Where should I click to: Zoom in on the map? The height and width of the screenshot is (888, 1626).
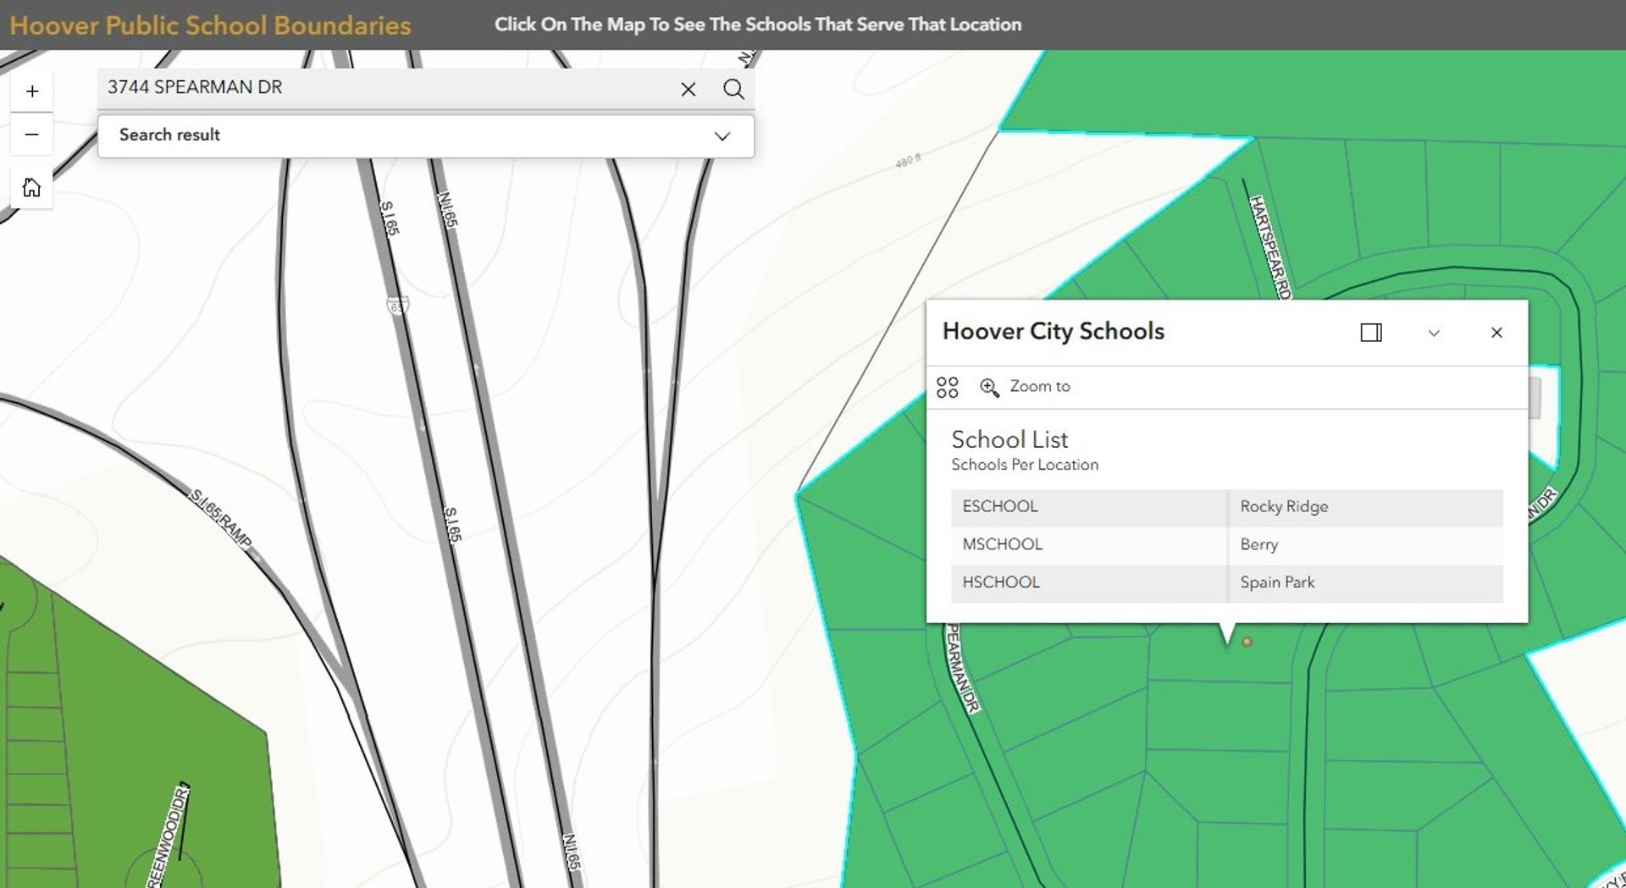coord(32,91)
